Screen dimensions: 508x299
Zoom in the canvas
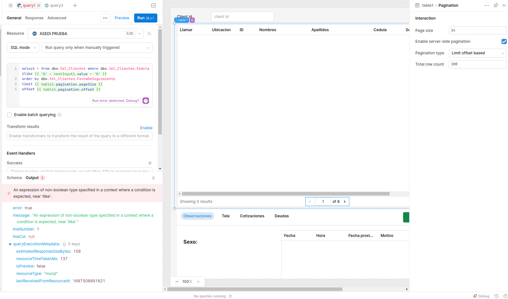[198, 282]
